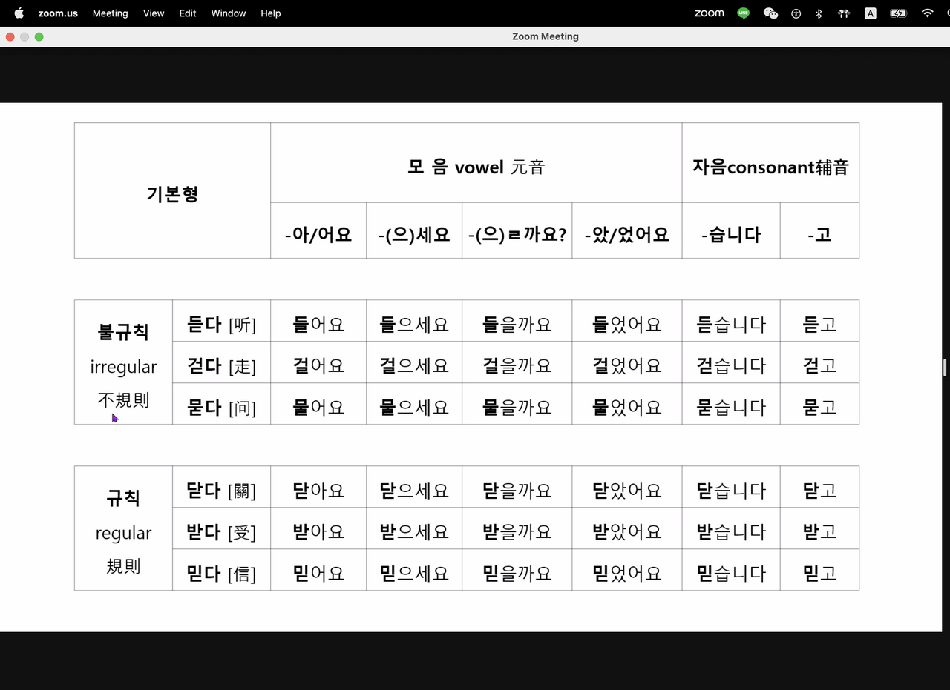This screenshot has height=690, width=950.
Task: Open the View menu
Action: [154, 13]
